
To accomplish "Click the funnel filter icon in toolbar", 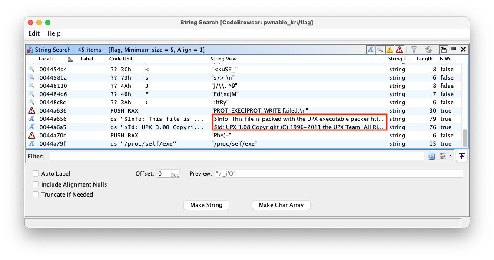I will [x=414, y=50].
